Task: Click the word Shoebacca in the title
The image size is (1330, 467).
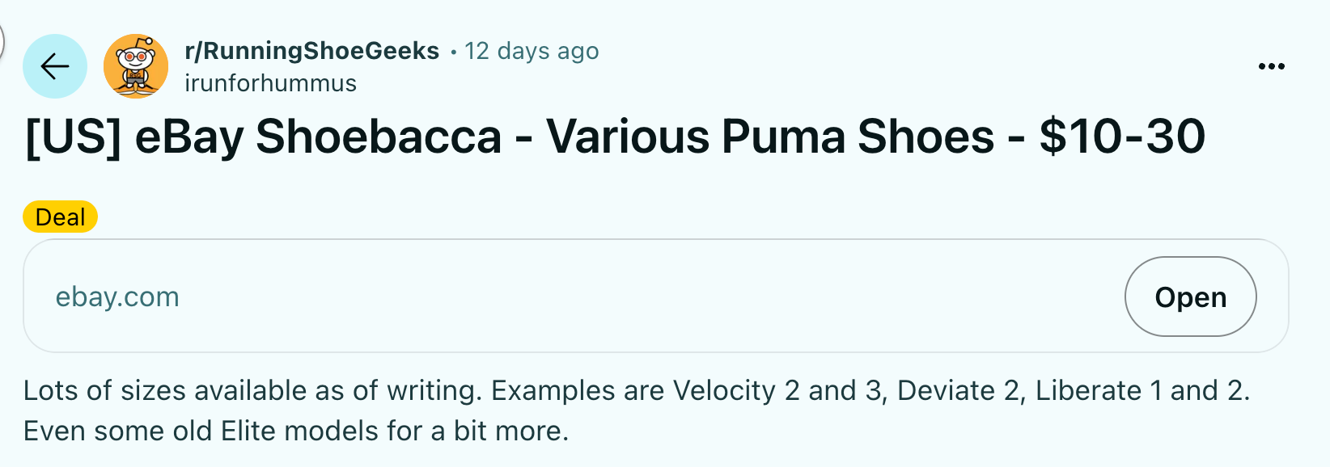Action: click(x=379, y=137)
